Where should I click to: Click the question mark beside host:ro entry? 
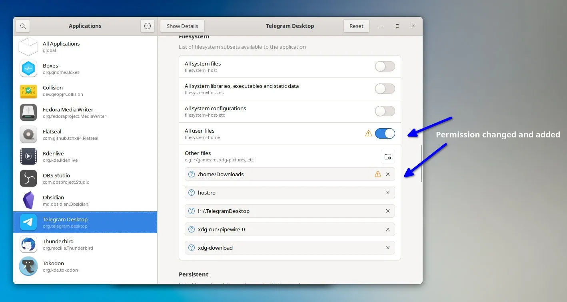click(191, 193)
